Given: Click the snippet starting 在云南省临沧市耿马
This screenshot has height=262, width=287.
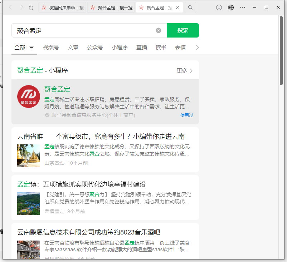Looking at the screenshot, I should [117, 246].
